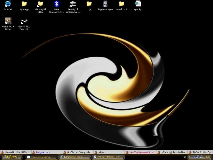The height and width of the screenshot is (160, 213).
Task: Switch to MSN Messenger taskbar window
Action: 74,157
